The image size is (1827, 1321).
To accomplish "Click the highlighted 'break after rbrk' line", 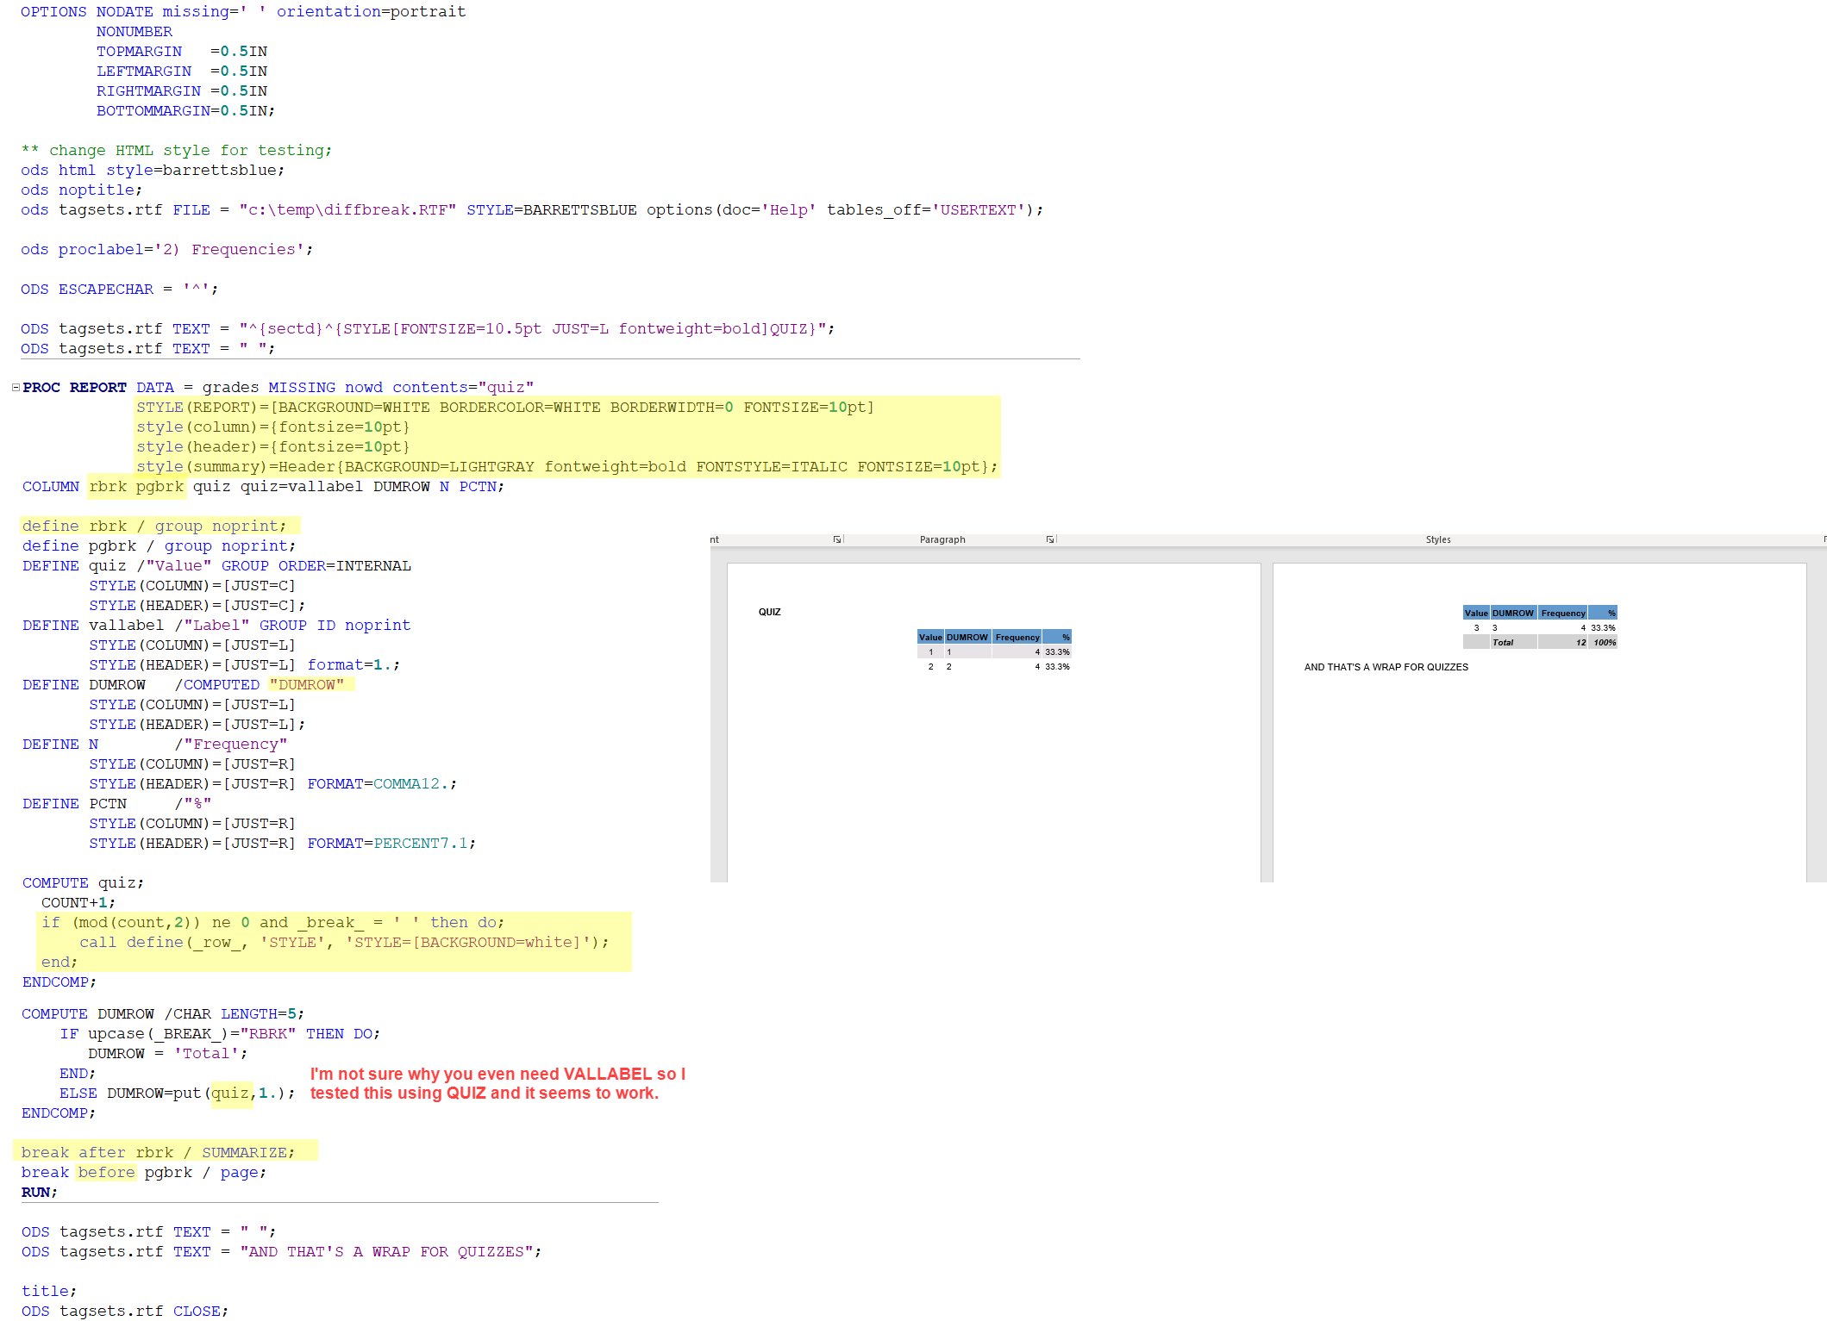I will (x=158, y=1152).
